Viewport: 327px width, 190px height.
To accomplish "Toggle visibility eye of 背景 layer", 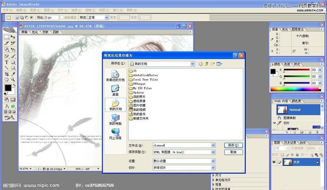I will (x=274, y=162).
